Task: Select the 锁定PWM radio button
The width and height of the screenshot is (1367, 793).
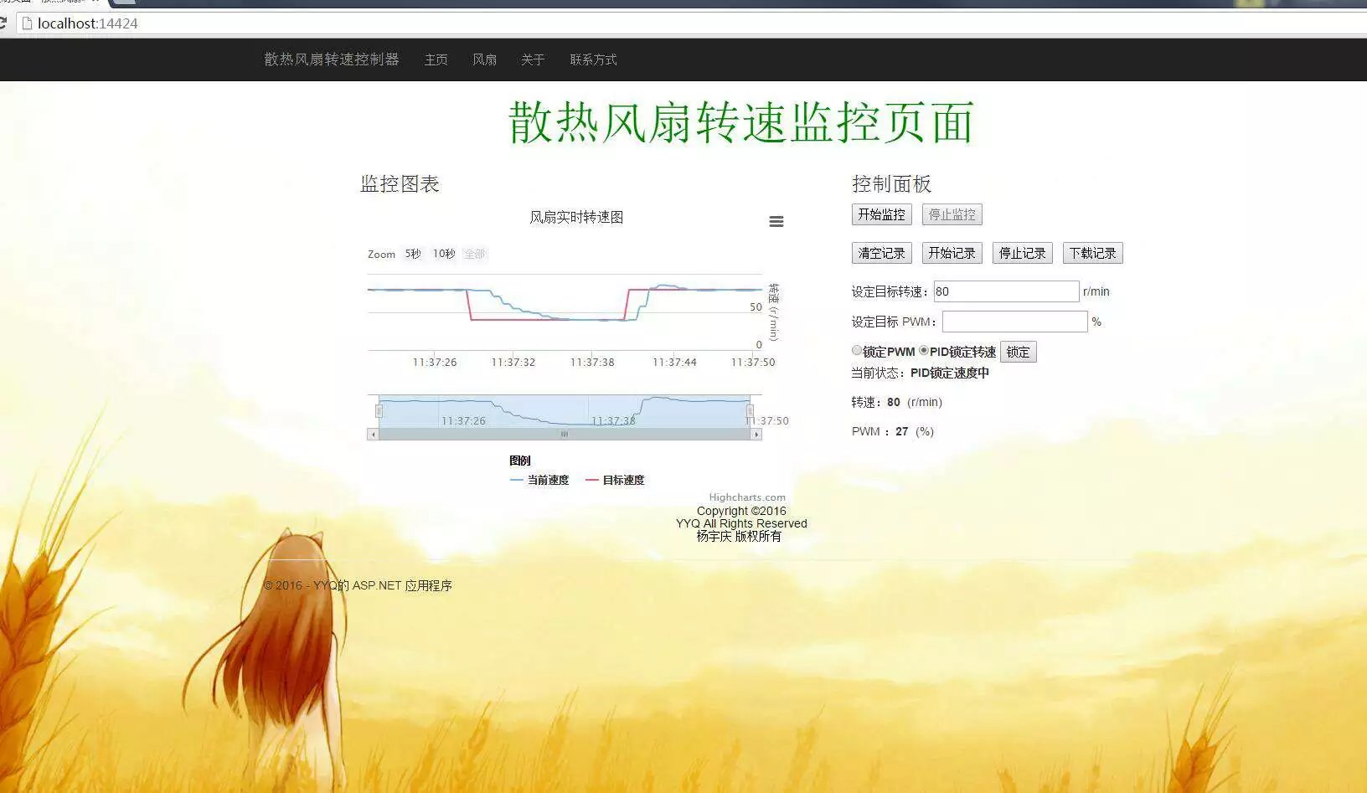Action: pyautogui.click(x=857, y=351)
